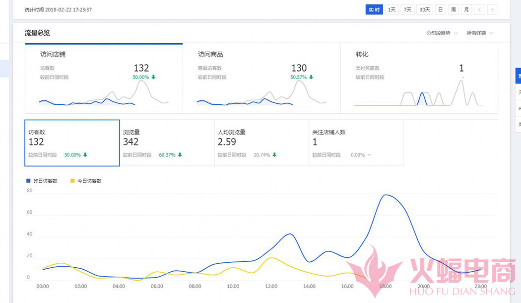Select the 访客数 metric tile
Screen dimensions: 521x303
72,143
